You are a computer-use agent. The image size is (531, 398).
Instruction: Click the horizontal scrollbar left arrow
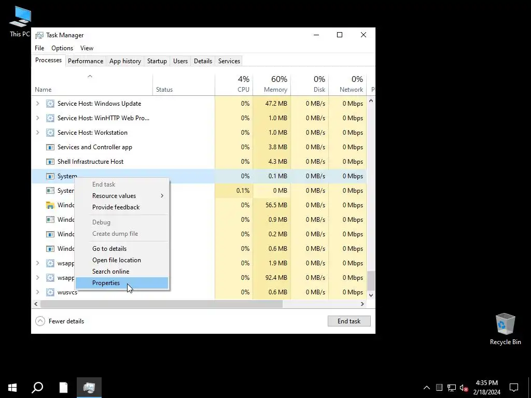tap(36, 304)
